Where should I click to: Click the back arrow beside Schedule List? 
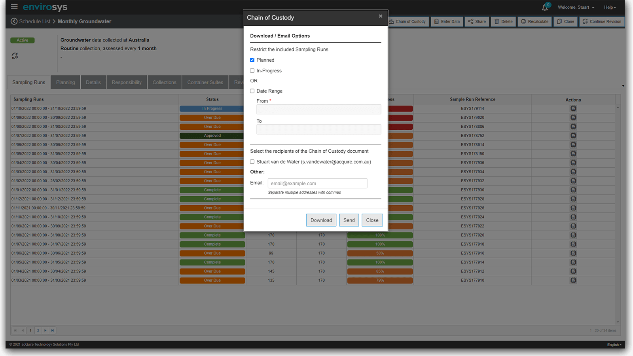click(14, 21)
